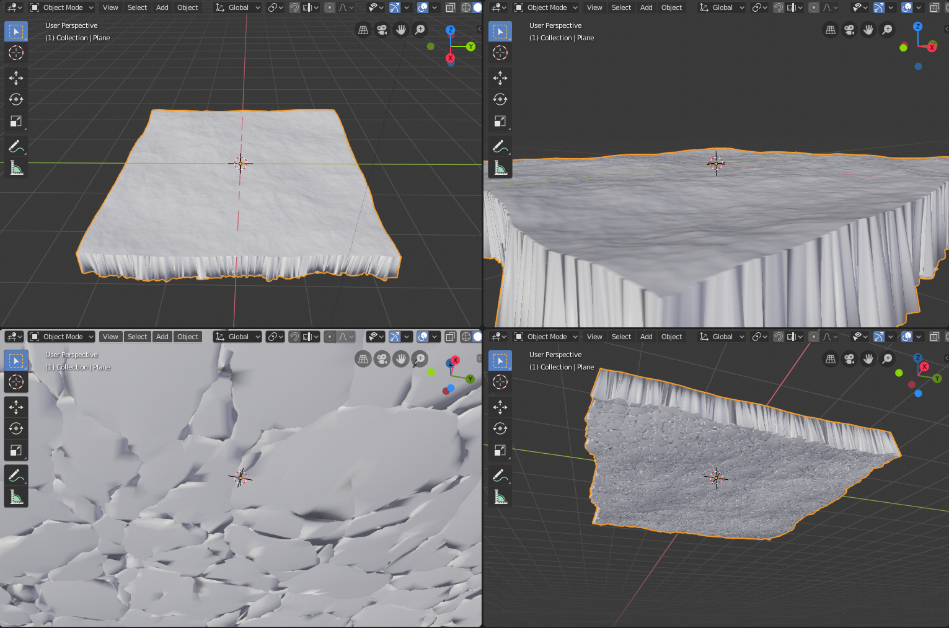The height and width of the screenshot is (628, 949).
Task: Switch to wireframe shading in top-left viewport header
Action: point(466,7)
